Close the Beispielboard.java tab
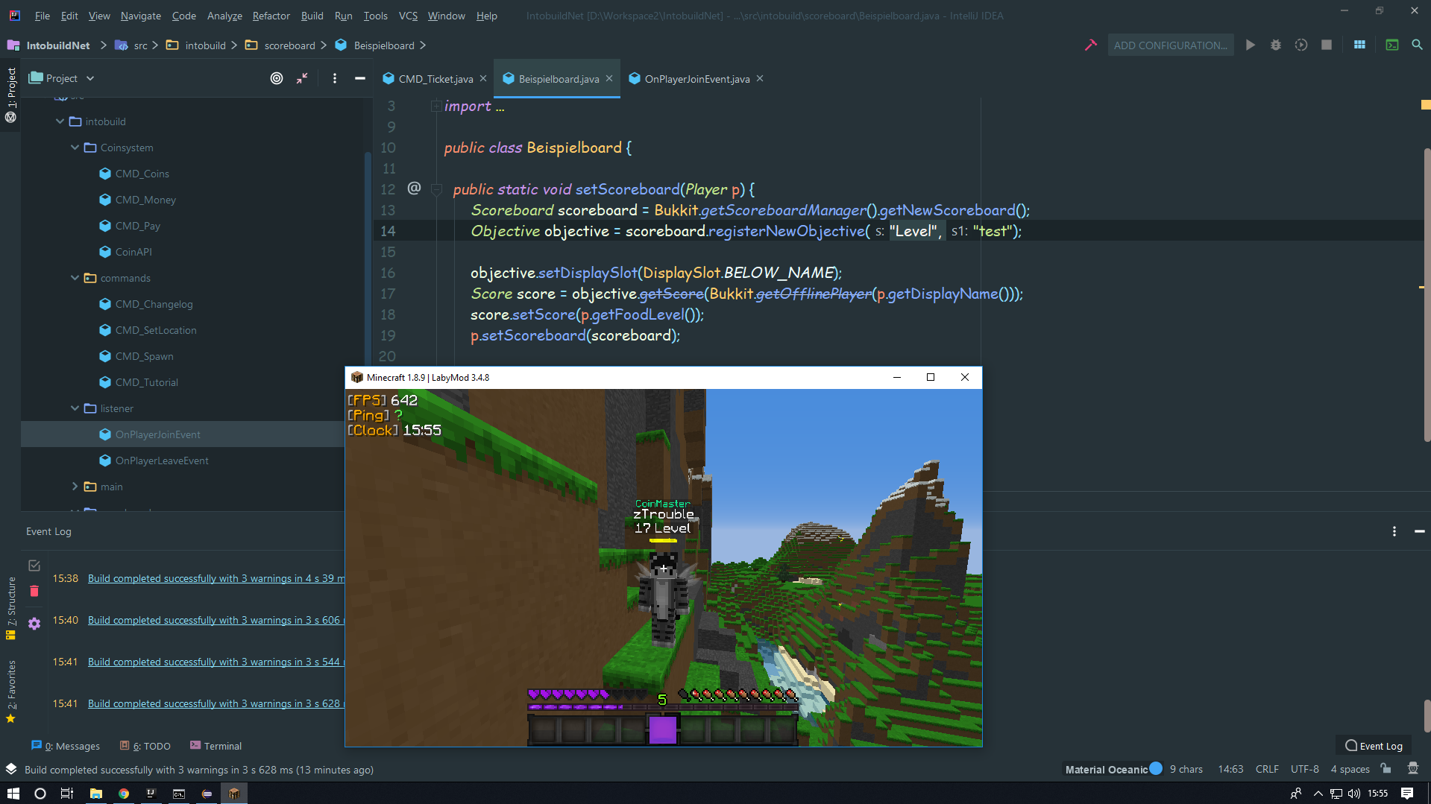 (609, 78)
